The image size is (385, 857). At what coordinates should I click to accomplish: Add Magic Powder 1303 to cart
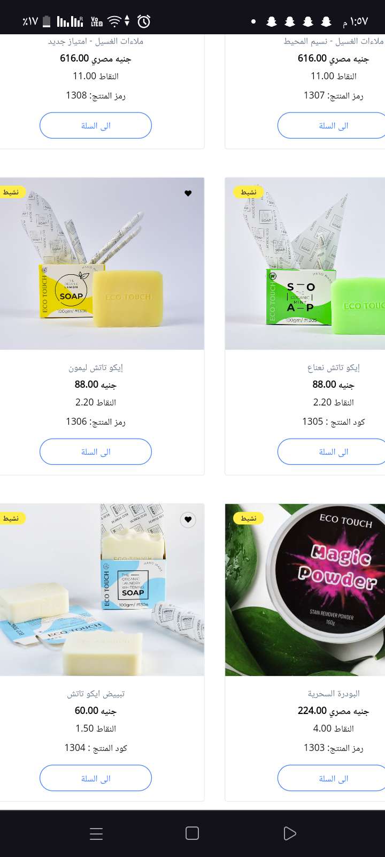click(x=332, y=778)
